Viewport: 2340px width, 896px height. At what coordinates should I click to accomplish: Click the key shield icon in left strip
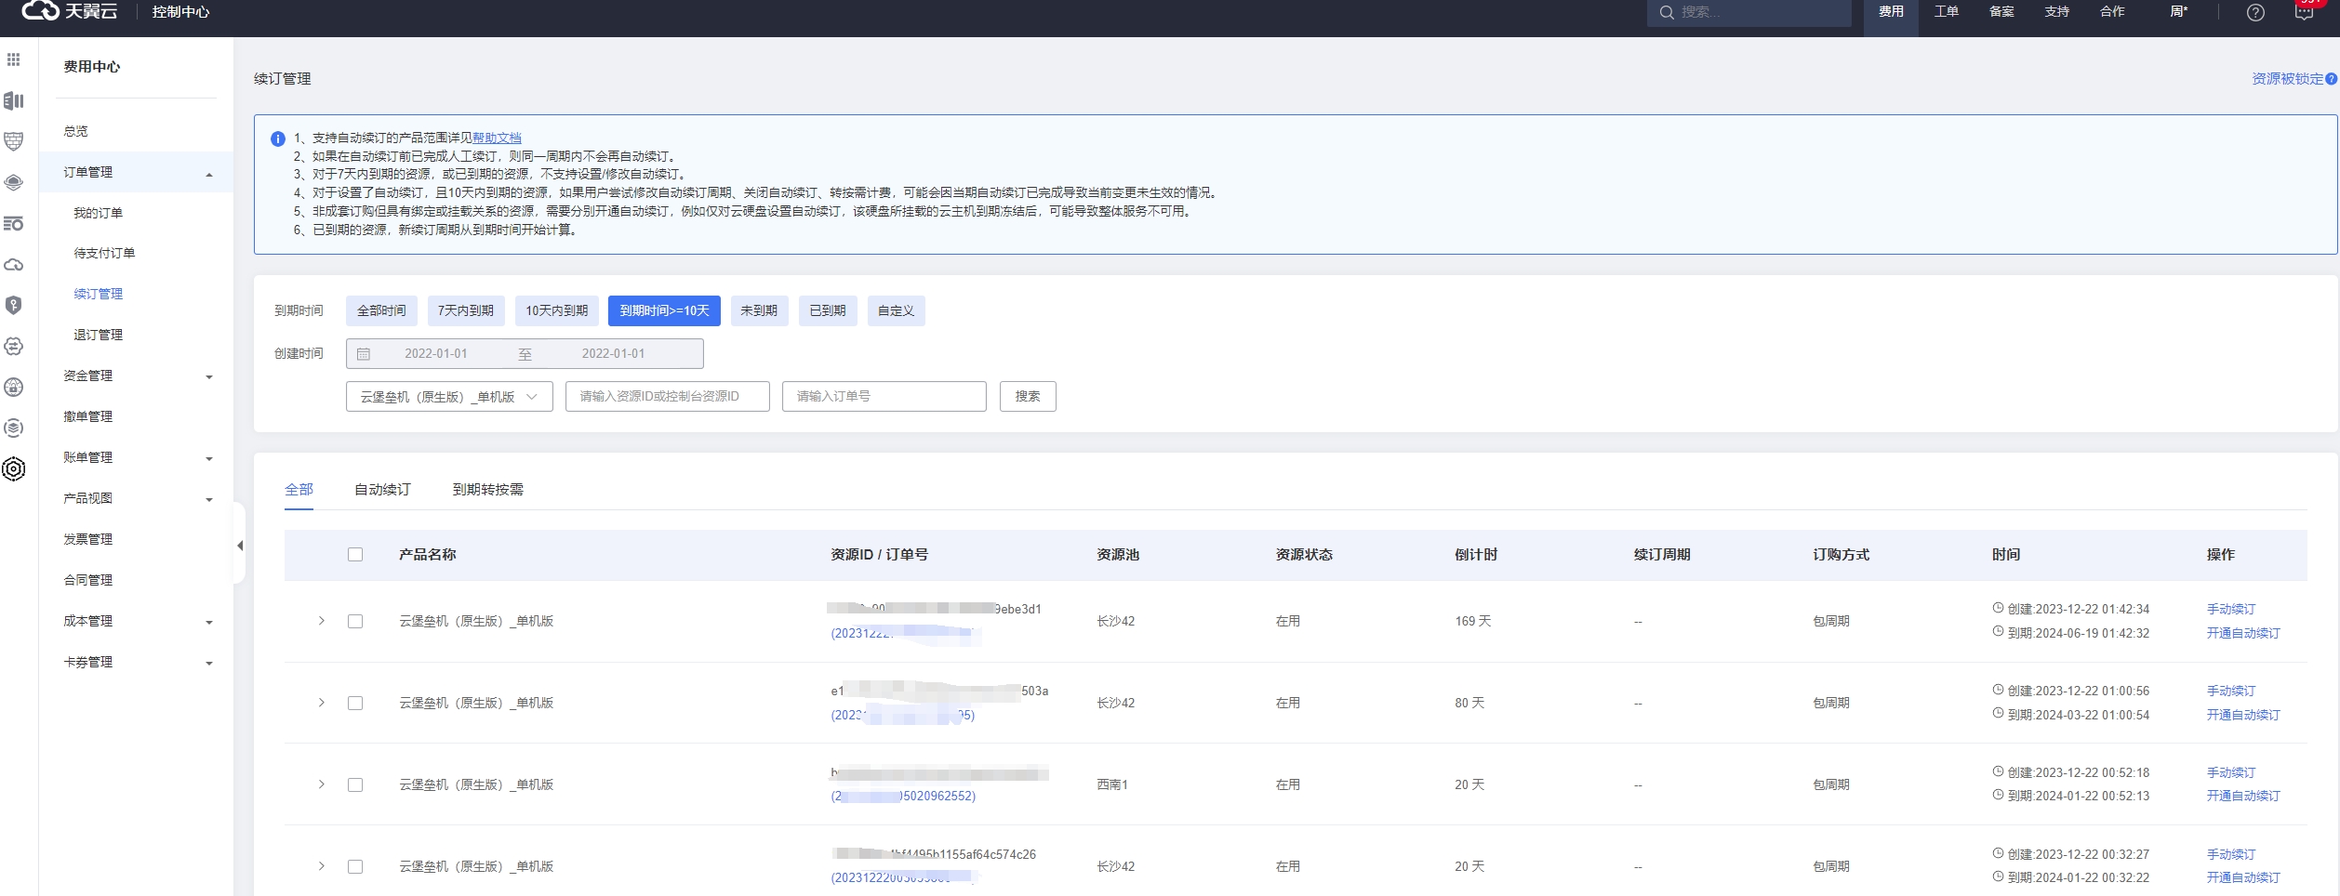[13, 305]
